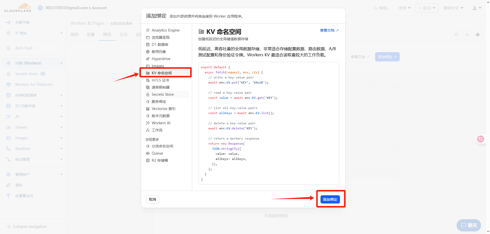Click the blue 添加绑定 button in dialog
The width and height of the screenshot is (490, 234).
tap(330, 199)
